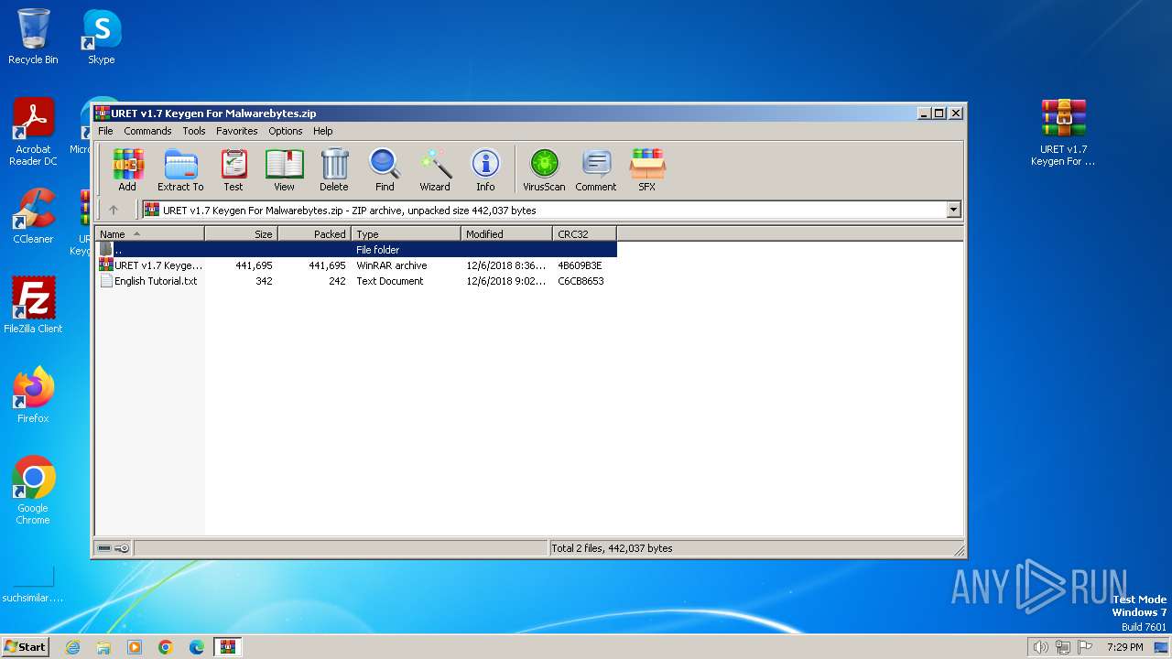Viewport: 1172px width, 659px height.
Task: Click the SFX toolbar icon
Action: (646, 170)
